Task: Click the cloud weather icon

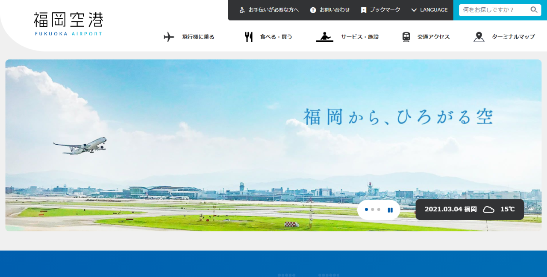Action: point(488,210)
